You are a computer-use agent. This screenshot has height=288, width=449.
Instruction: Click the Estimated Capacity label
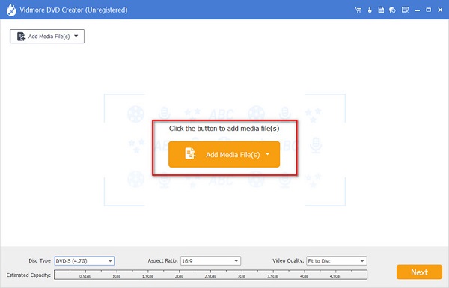click(x=28, y=275)
